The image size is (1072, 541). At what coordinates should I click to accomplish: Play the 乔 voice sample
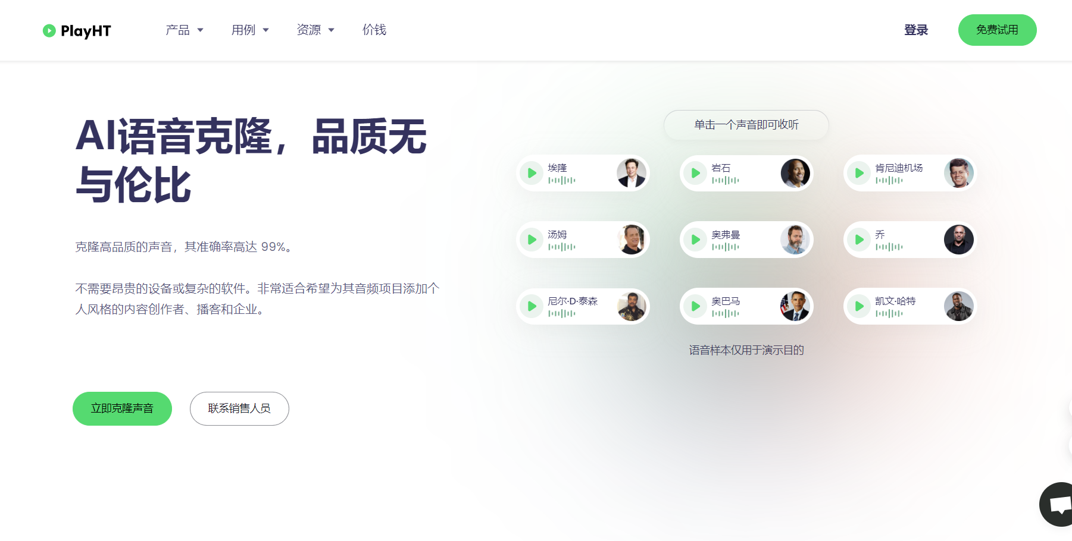859,240
